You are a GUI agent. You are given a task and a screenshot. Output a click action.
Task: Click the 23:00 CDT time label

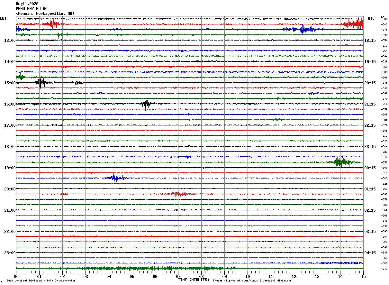(x=10, y=253)
